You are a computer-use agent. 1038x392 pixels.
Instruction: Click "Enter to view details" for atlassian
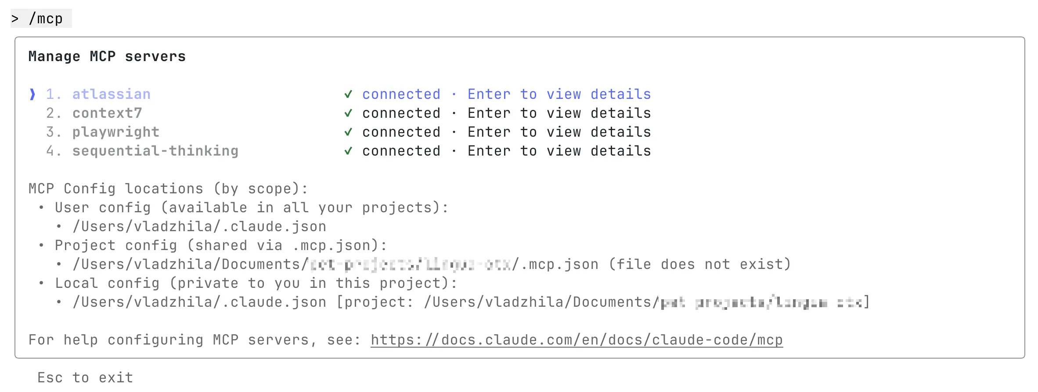tap(559, 94)
